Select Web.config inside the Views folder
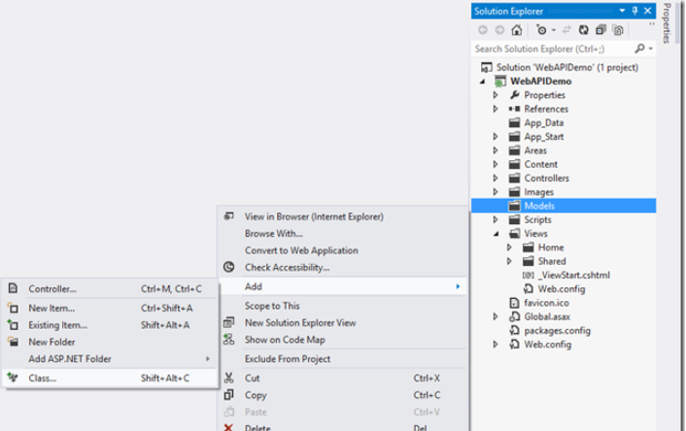 [x=562, y=289]
